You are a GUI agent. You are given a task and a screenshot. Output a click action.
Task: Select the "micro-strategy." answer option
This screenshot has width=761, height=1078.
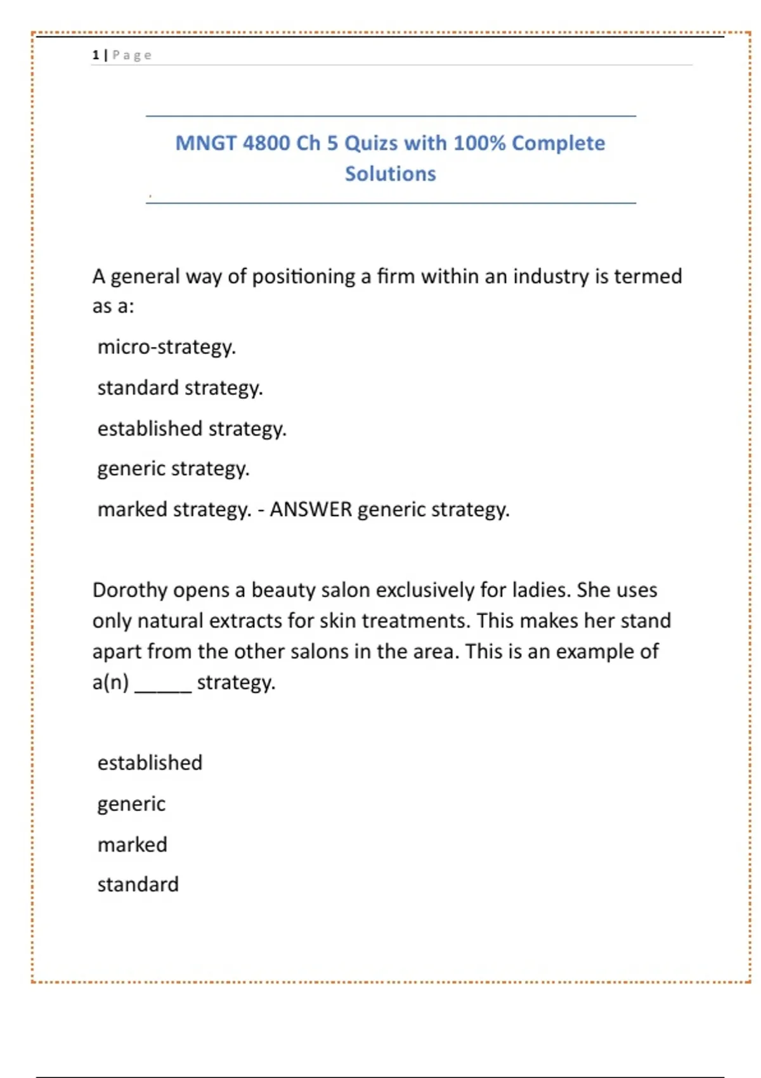(x=166, y=347)
